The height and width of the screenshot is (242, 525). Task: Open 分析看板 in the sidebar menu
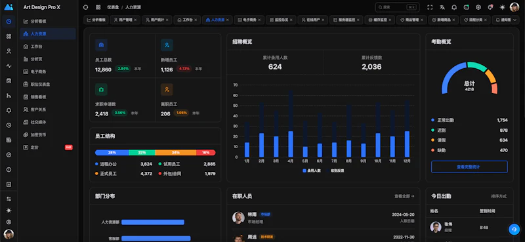tap(48, 21)
